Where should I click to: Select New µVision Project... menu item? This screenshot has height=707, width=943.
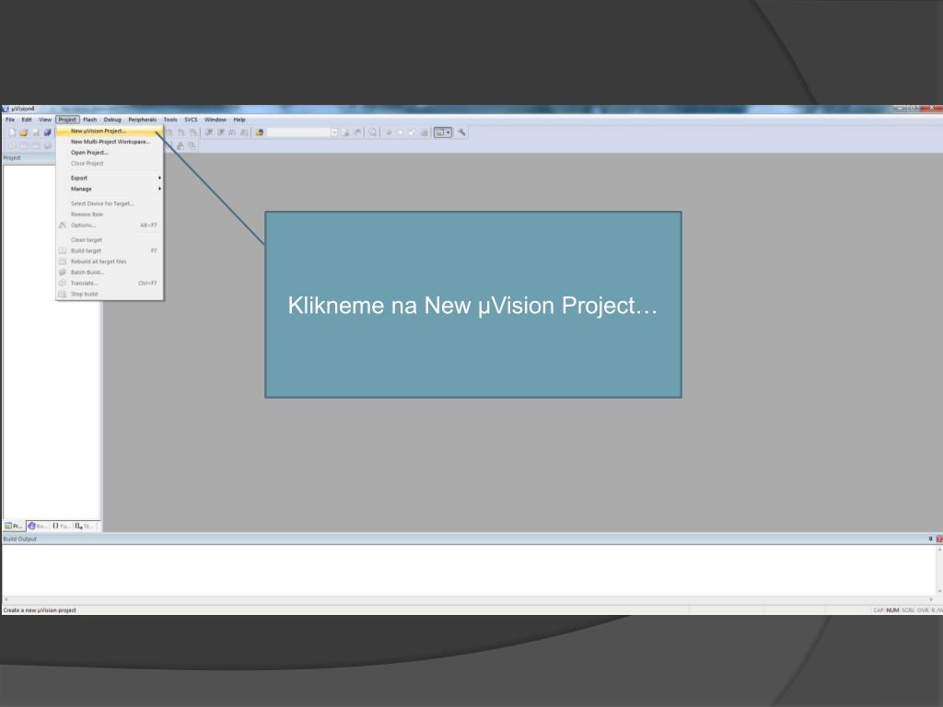click(110, 131)
